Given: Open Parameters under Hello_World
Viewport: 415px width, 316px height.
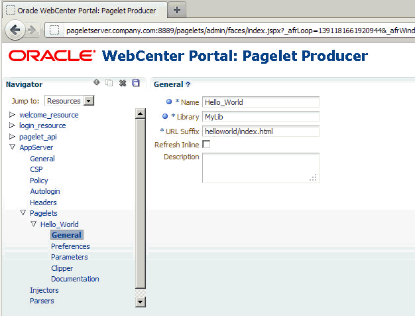Looking at the screenshot, I should click(x=70, y=257).
